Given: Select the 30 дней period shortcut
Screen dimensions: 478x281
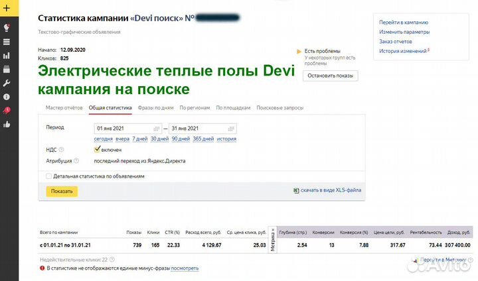Looking at the screenshot, I should click(x=160, y=139).
